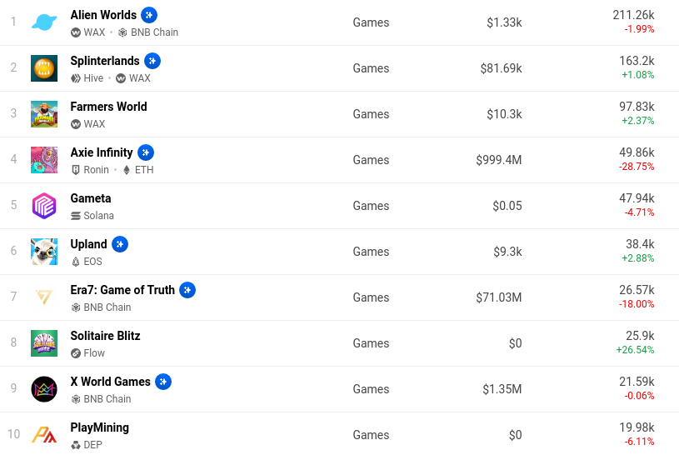Viewport: 679px width, 455px height.
Task: Open the Solitaire Blitz dapp page
Action: tap(105, 336)
